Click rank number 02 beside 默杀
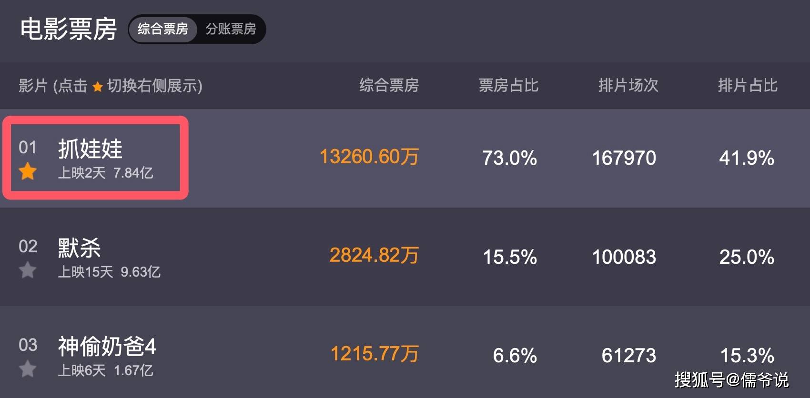Viewport: 810px width, 398px height. coord(28,246)
